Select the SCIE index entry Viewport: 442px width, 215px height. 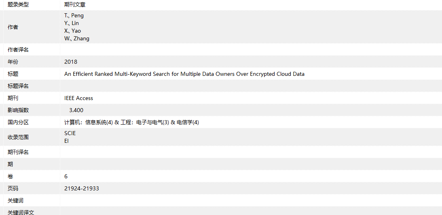point(70,134)
